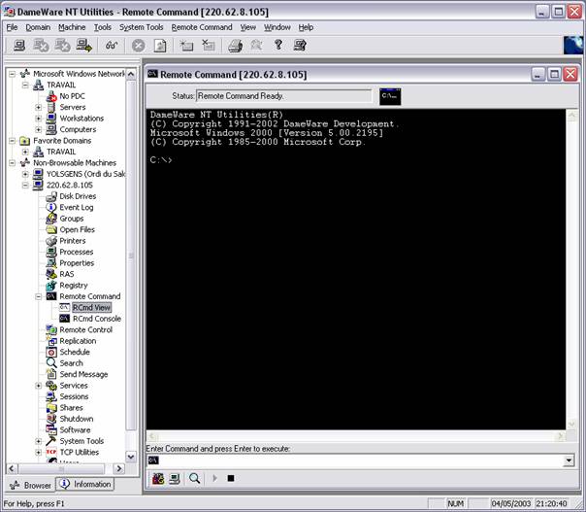The height and width of the screenshot is (512, 586).
Task: Select the Schedule tree item
Action: coord(75,352)
